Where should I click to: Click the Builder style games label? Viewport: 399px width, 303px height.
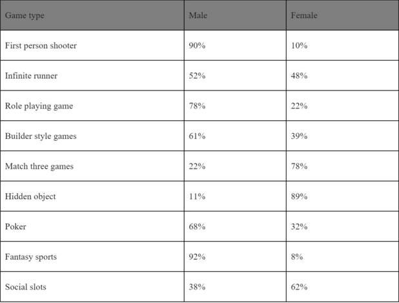41,136
